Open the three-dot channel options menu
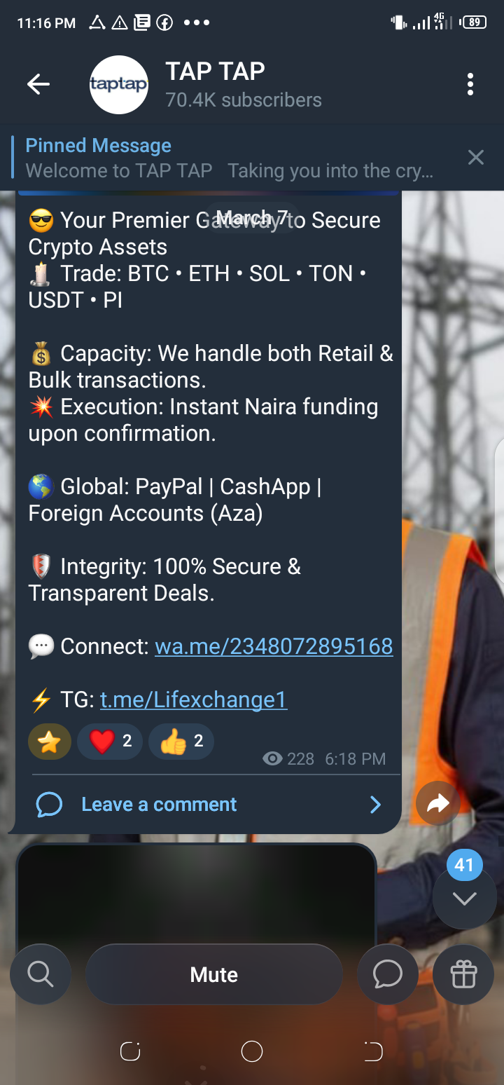 tap(470, 85)
